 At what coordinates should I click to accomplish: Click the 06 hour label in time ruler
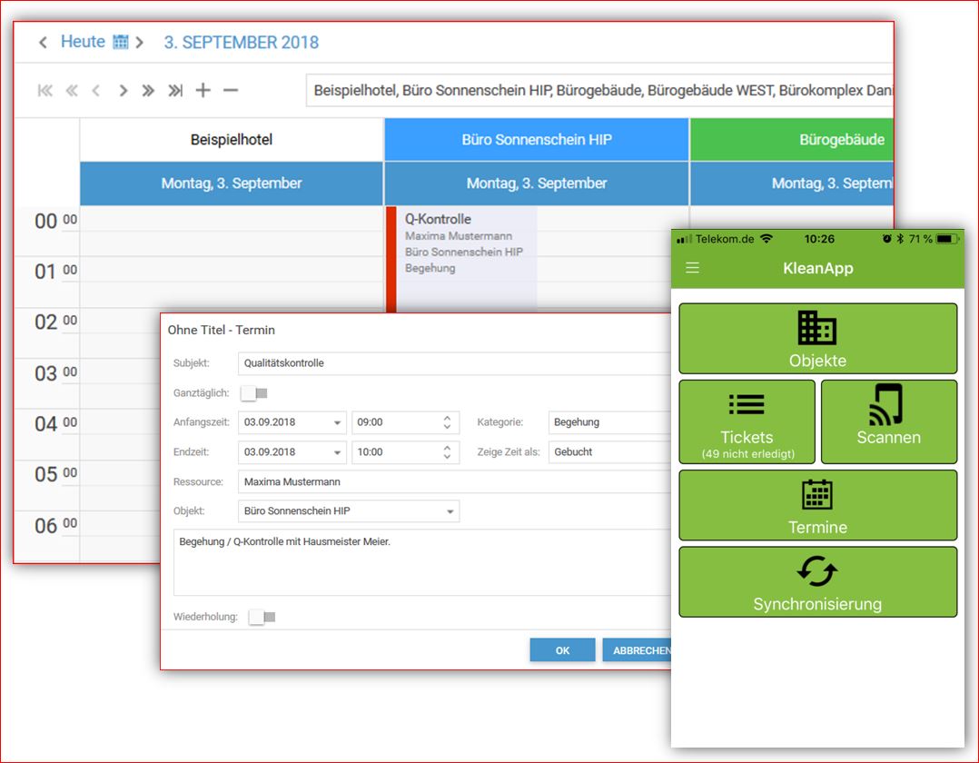[46, 526]
